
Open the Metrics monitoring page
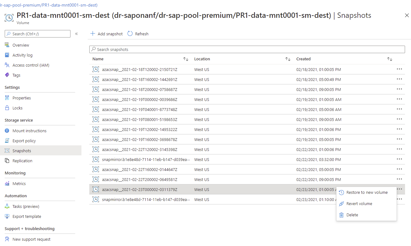[19, 184]
